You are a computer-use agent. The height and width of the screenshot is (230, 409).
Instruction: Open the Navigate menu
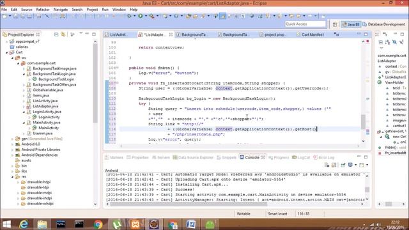point(61,10)
